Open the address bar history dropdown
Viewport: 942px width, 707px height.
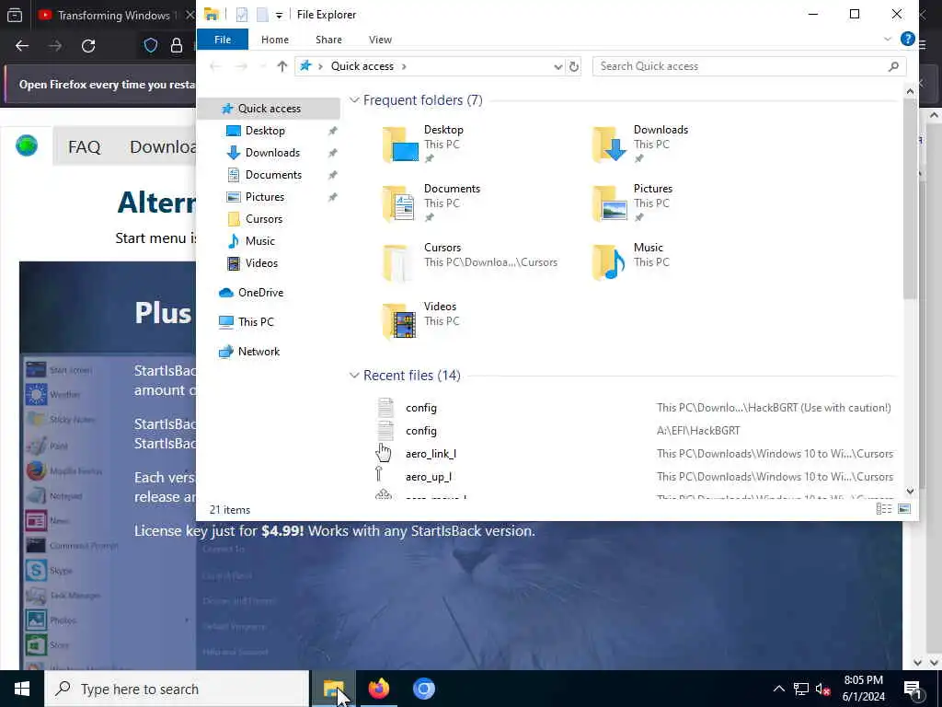pos(558,66)
